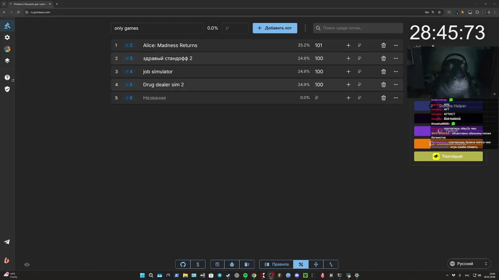
Task: Delete the job simulator lot
Action: pos(384,72)
